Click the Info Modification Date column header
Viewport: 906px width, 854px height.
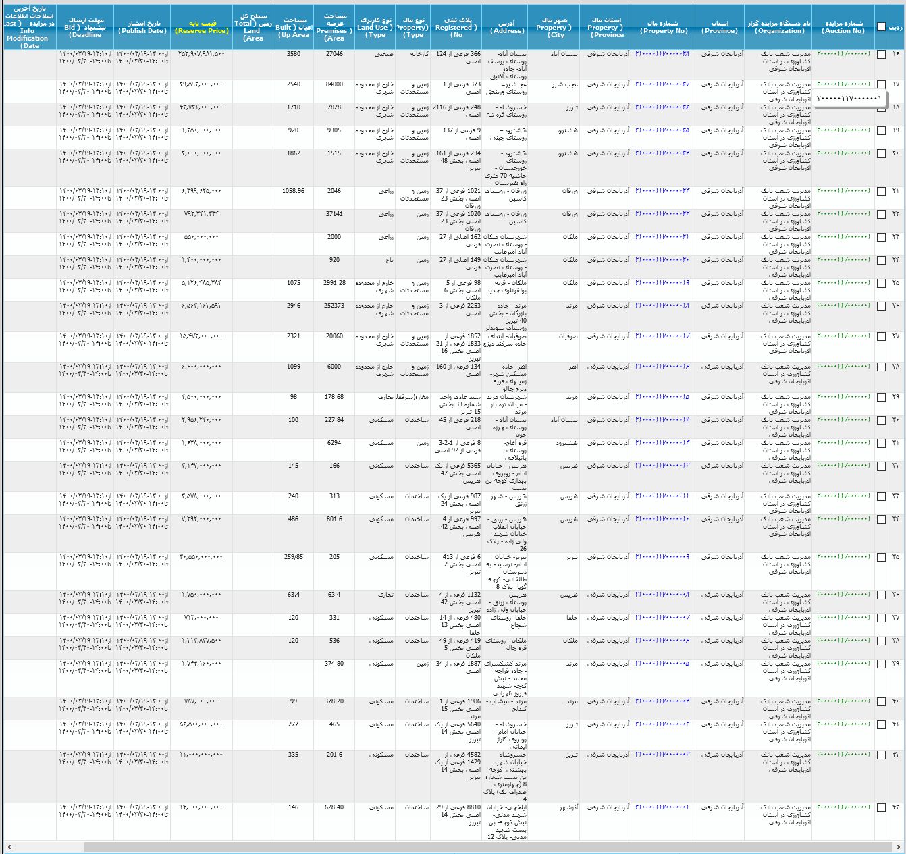click(x=28, y=27)
